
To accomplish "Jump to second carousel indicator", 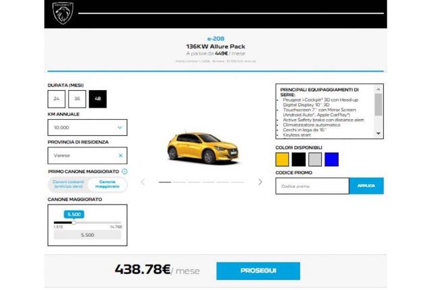I will [x=180, y=182].
